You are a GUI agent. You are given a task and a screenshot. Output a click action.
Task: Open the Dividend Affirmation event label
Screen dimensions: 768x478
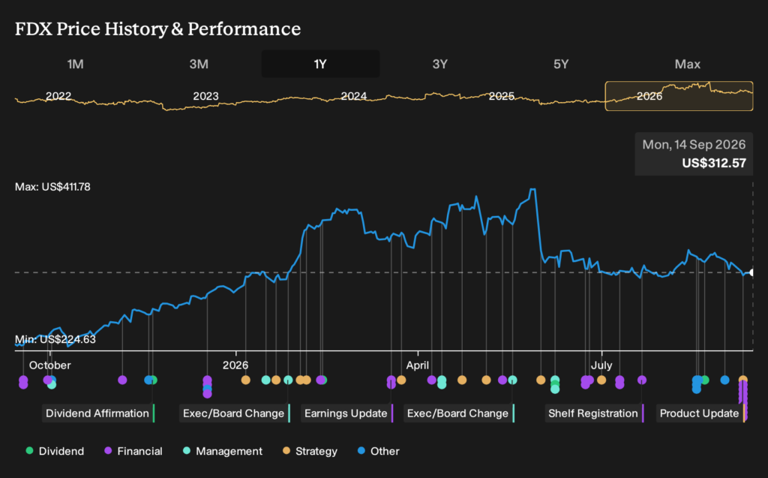point(97,413)
